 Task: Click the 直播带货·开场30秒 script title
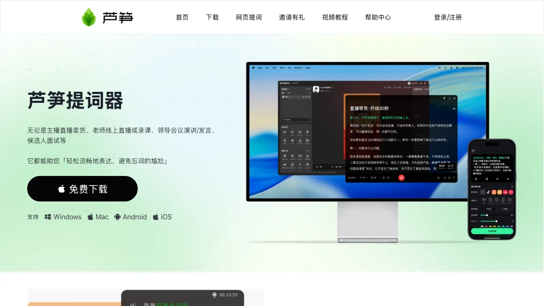pyautogui.click(x=369, y=108)
